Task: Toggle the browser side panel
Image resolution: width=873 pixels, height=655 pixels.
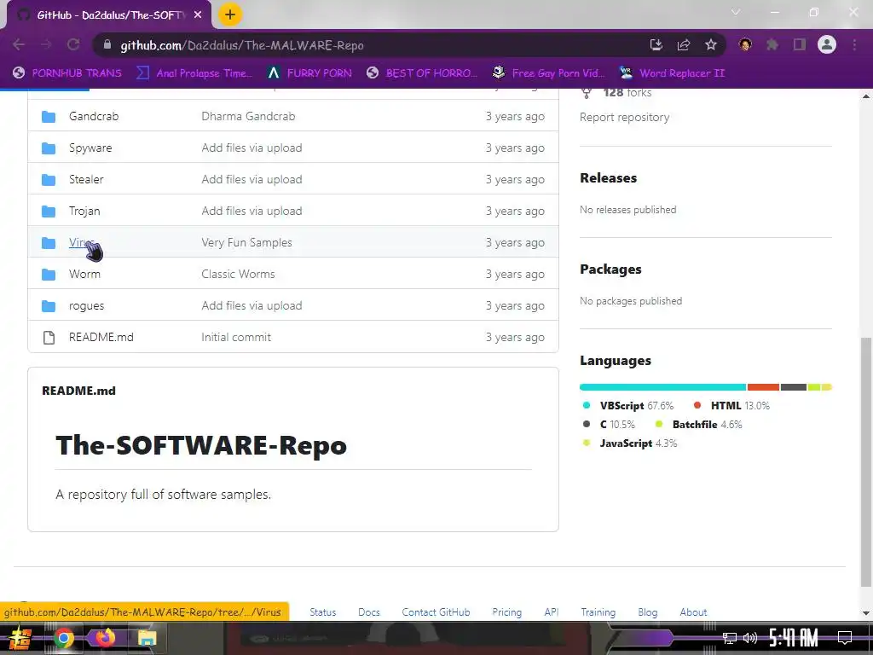Action: pyautogui.click(x=800, y=44)
